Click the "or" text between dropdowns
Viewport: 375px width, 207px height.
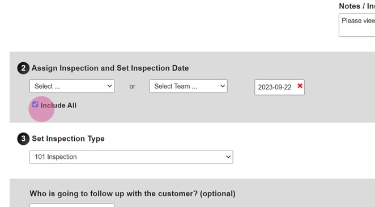132,86
